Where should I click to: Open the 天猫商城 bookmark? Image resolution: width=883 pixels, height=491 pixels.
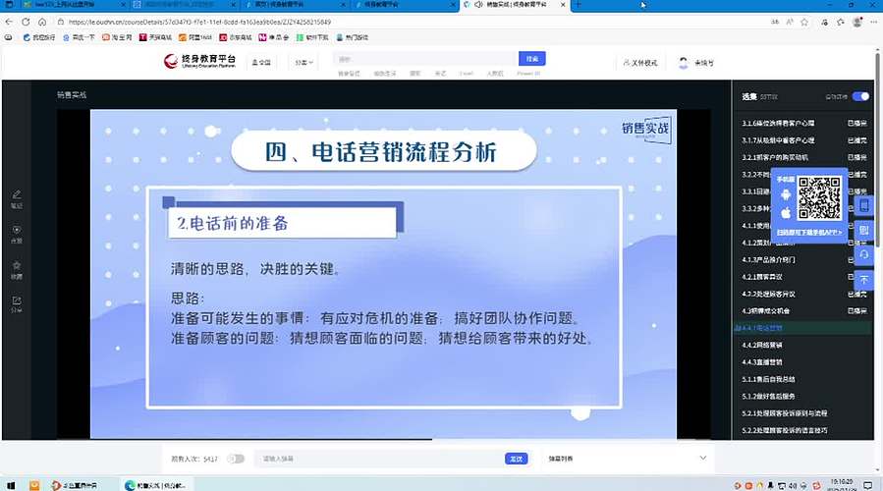tap(155, 37)
